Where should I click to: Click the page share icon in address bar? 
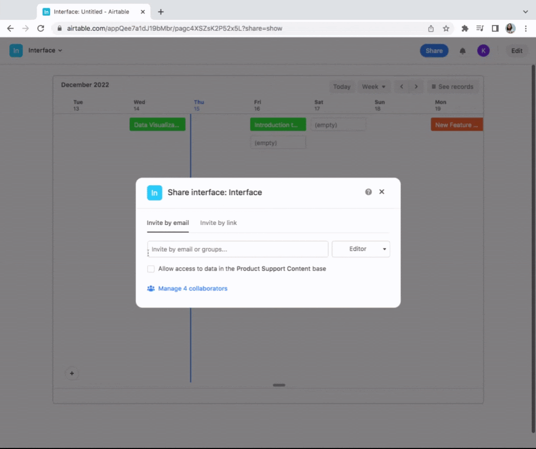click(x=431, y=28)
